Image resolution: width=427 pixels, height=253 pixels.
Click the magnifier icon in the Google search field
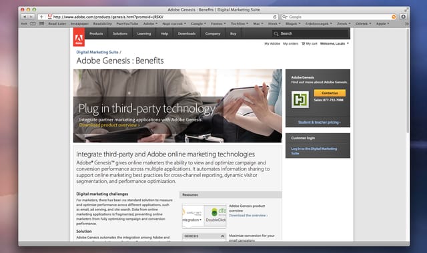pyautogui.click(x=284, y=17)
